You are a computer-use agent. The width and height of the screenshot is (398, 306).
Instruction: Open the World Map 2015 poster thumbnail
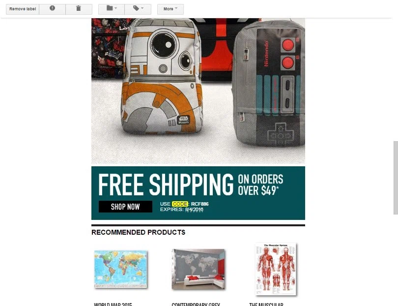coord(120,269)
